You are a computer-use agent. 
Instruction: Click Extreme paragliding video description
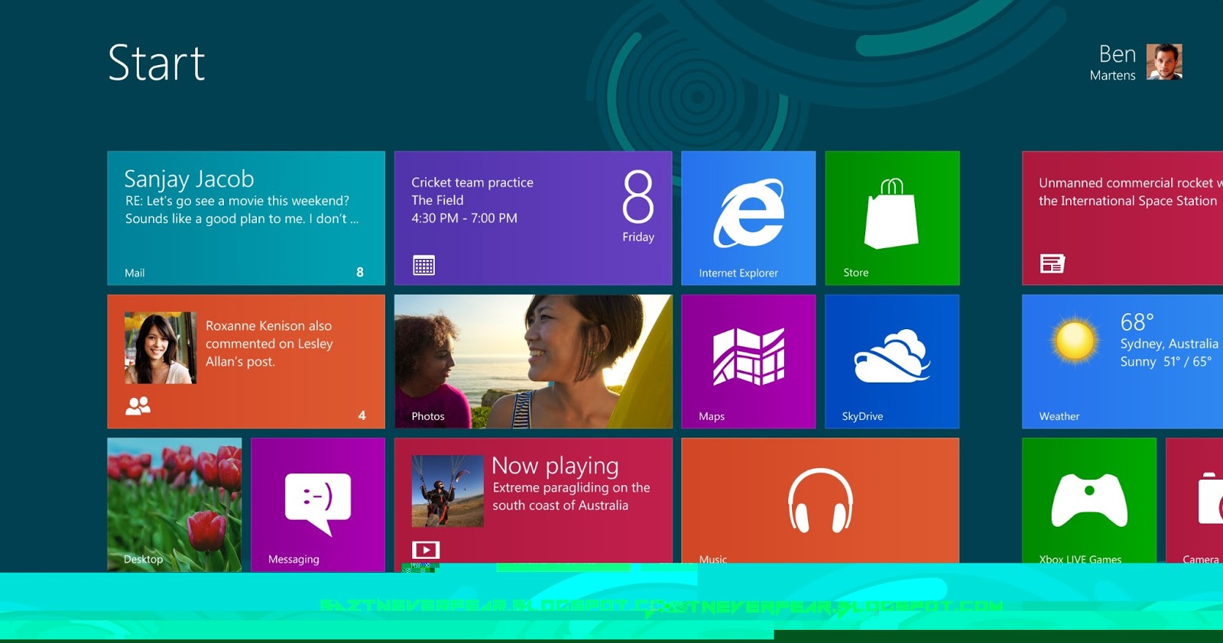(571, 496)
